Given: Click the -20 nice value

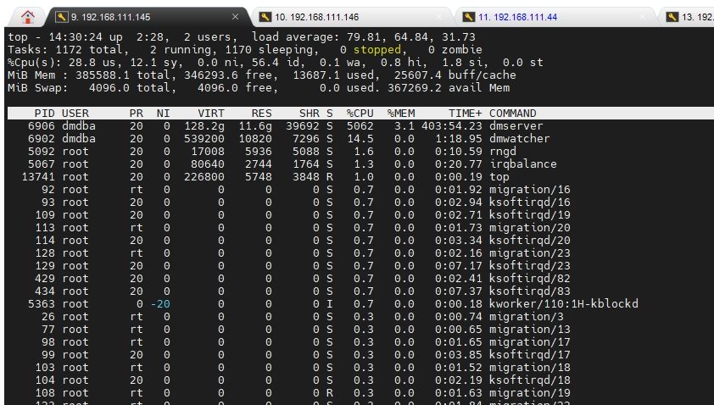Looking at the screenshot, I should [x=160, y=304].
